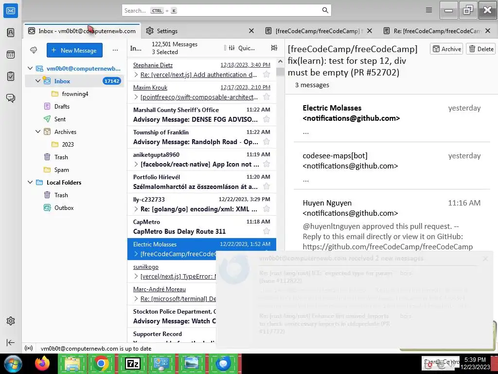Click the Windows Start button
498x374 pixels.
13,363
